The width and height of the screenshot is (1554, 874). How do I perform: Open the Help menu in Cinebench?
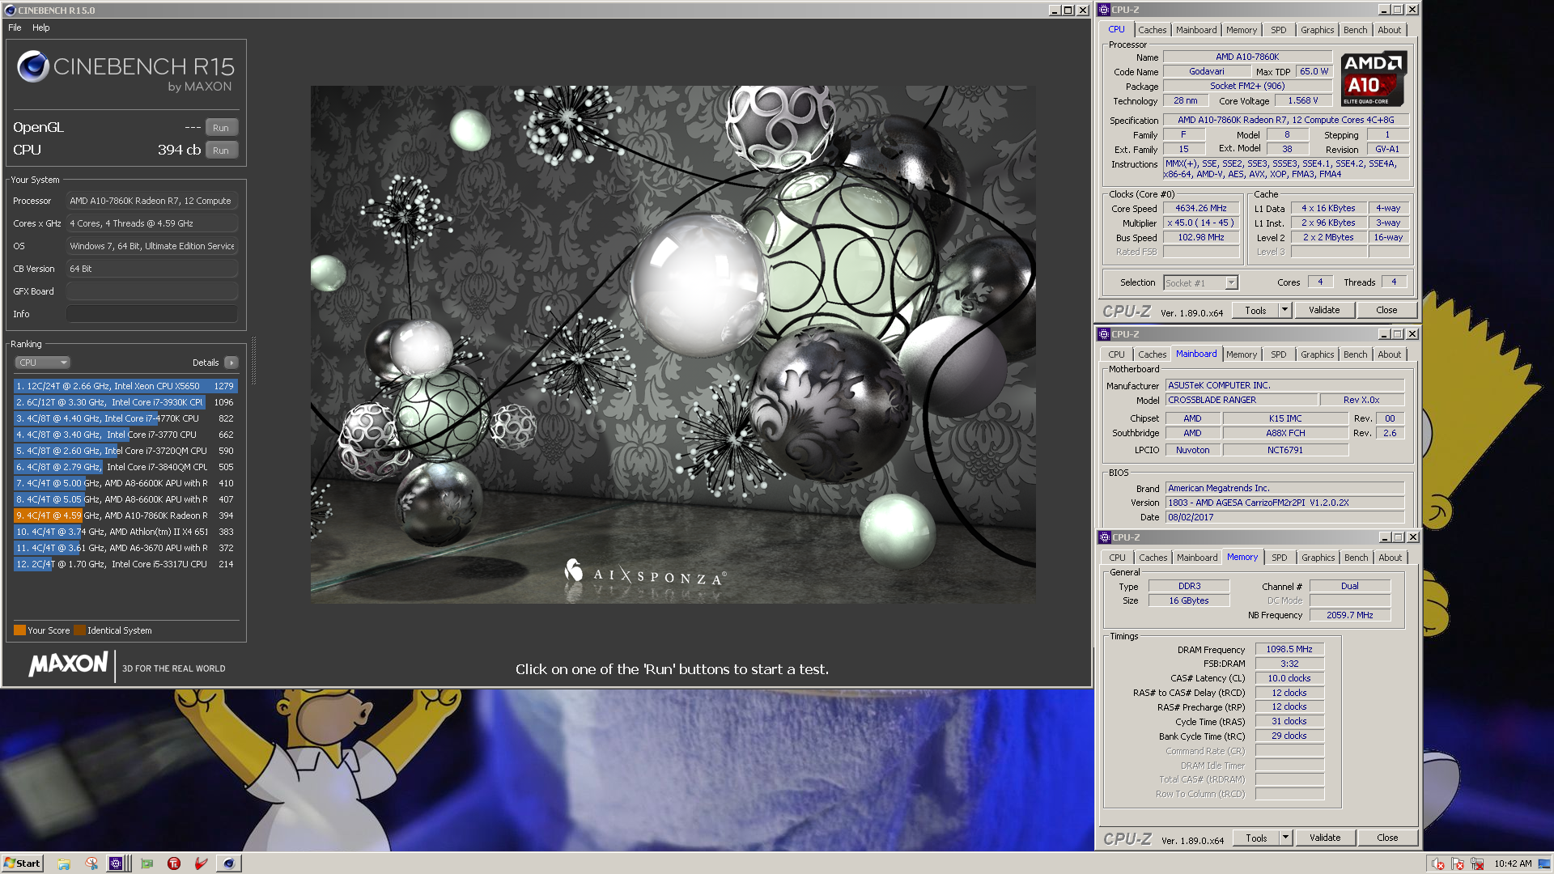pos(41,28)
